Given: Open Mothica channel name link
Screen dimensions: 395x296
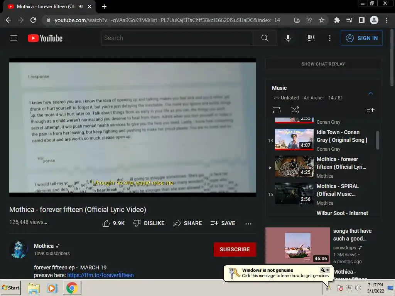Looking at the screenshot, I should click(x=44, y=246).
